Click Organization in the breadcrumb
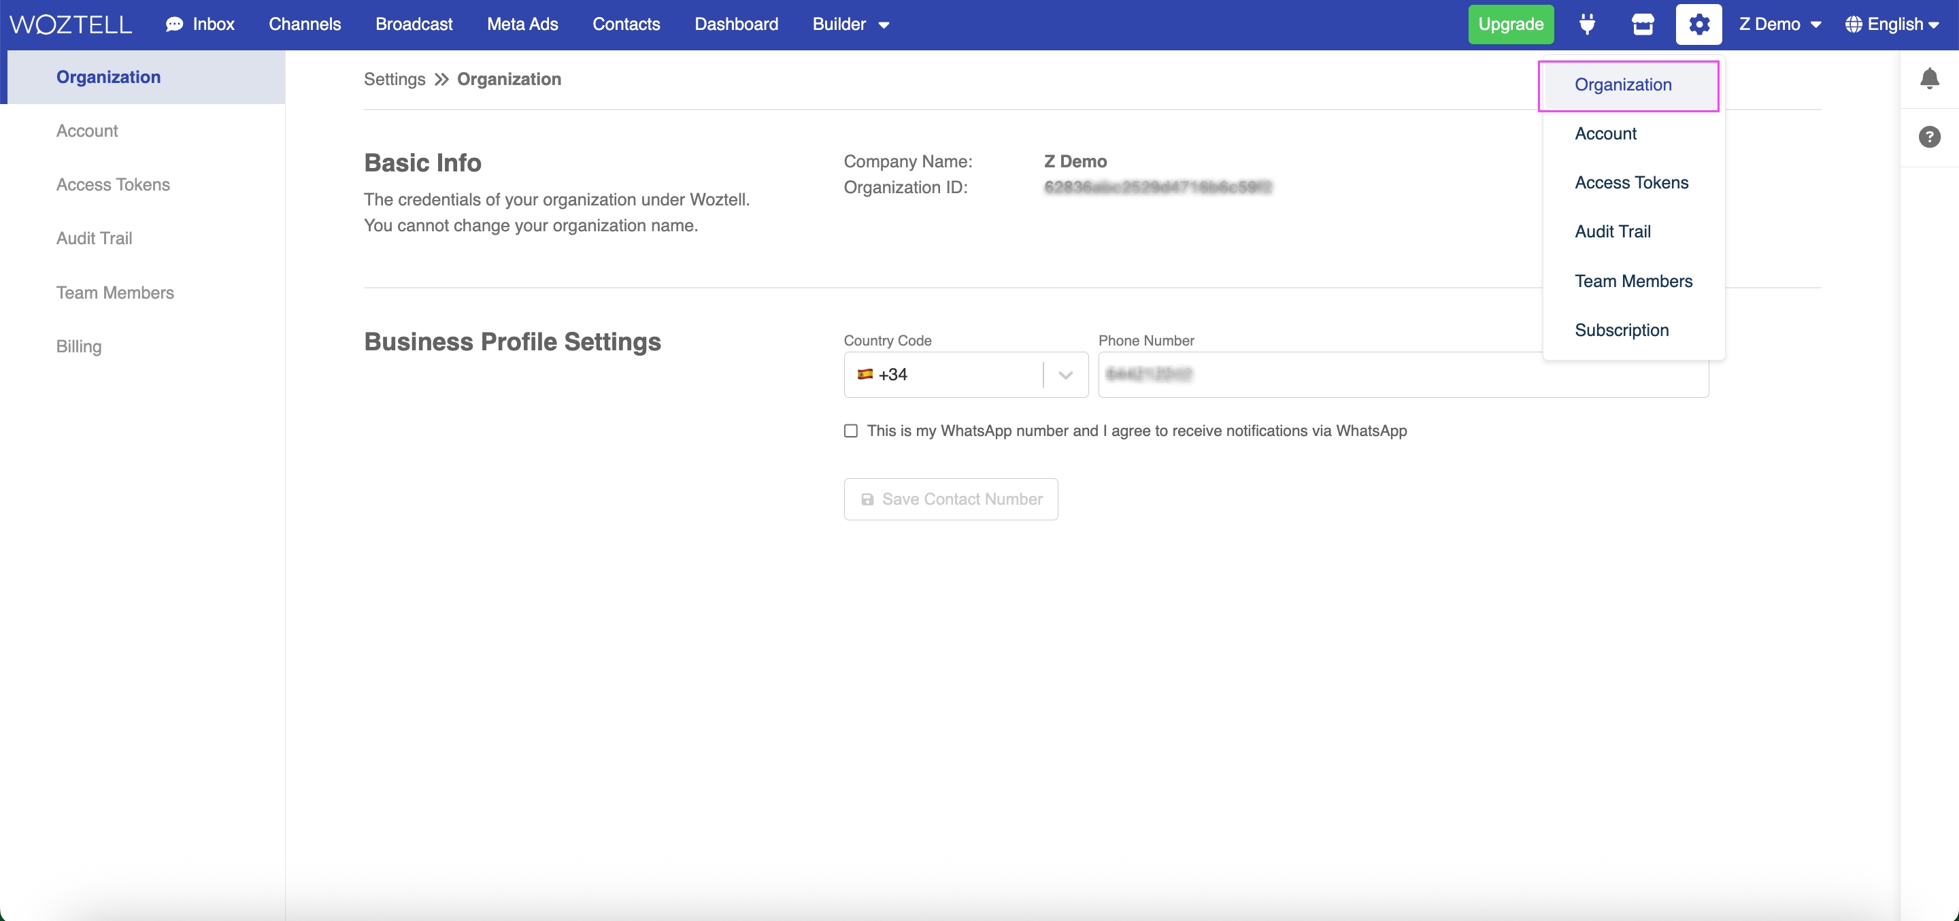The height and width of the screenshot is (921, 1959). point(509,80)
